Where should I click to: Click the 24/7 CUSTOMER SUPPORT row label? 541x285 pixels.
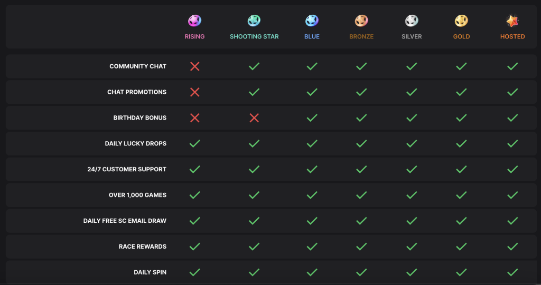point(127,169)
